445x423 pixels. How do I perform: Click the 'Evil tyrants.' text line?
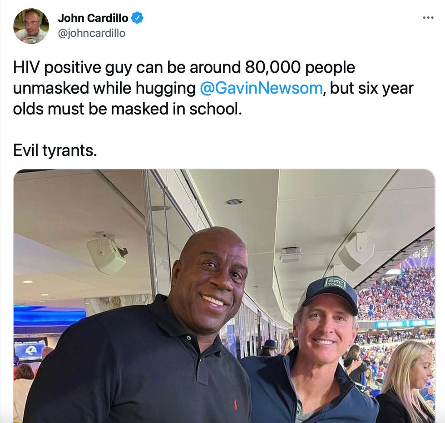tap(55, 150)
